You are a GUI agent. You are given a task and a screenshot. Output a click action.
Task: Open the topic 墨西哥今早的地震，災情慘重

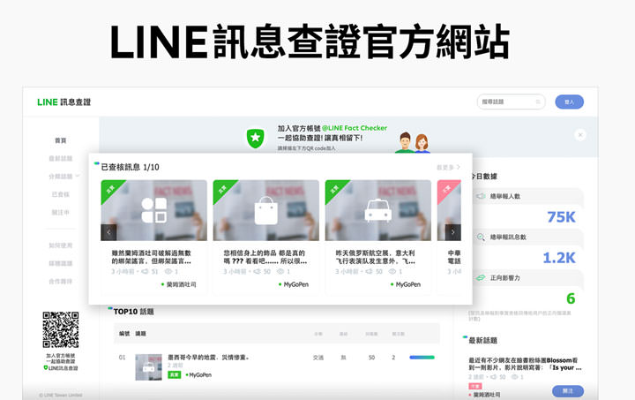click(x=208, y=358)
